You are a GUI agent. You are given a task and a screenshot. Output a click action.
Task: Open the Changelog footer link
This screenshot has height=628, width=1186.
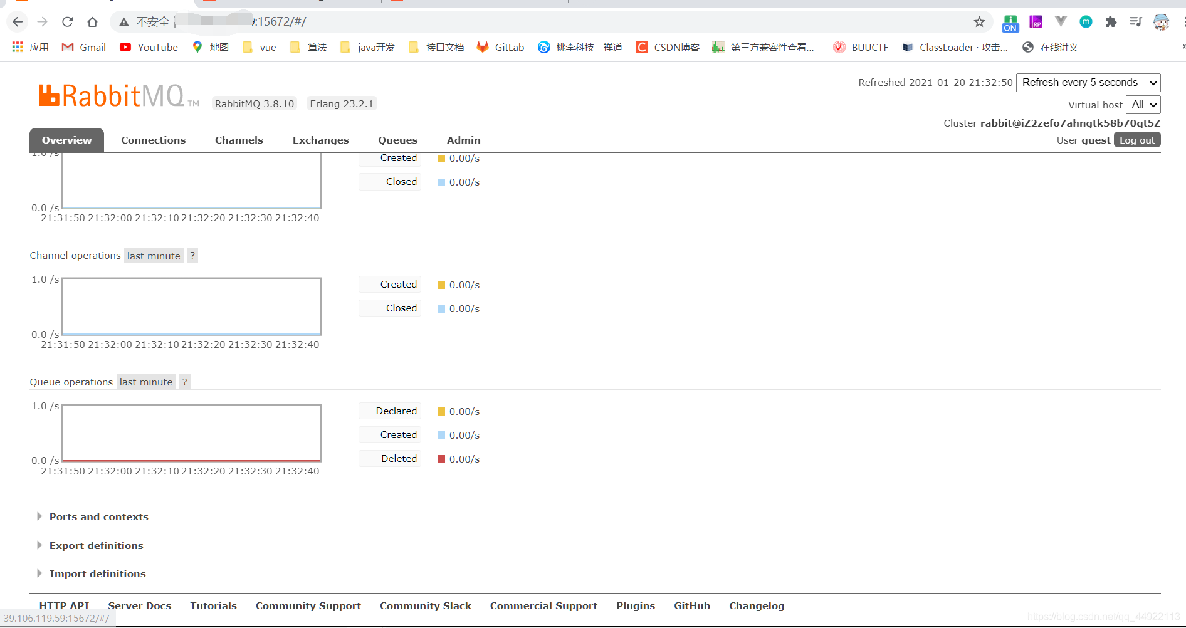tap(757, 605)
